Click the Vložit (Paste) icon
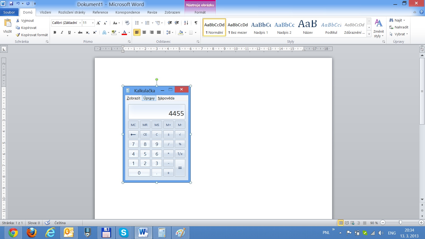 pyautogui.click(x=8, y=23)
